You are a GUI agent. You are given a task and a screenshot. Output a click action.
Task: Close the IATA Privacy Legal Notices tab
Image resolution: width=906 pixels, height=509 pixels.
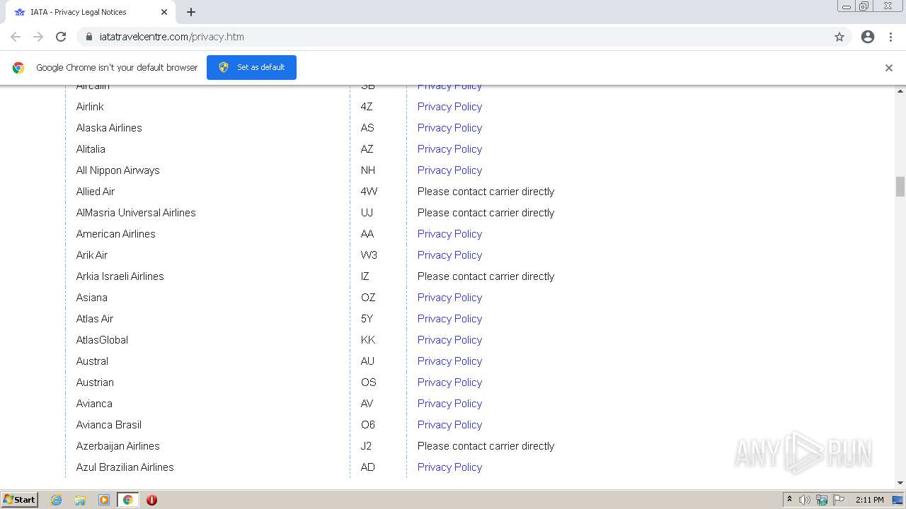[x=164, y=12]
